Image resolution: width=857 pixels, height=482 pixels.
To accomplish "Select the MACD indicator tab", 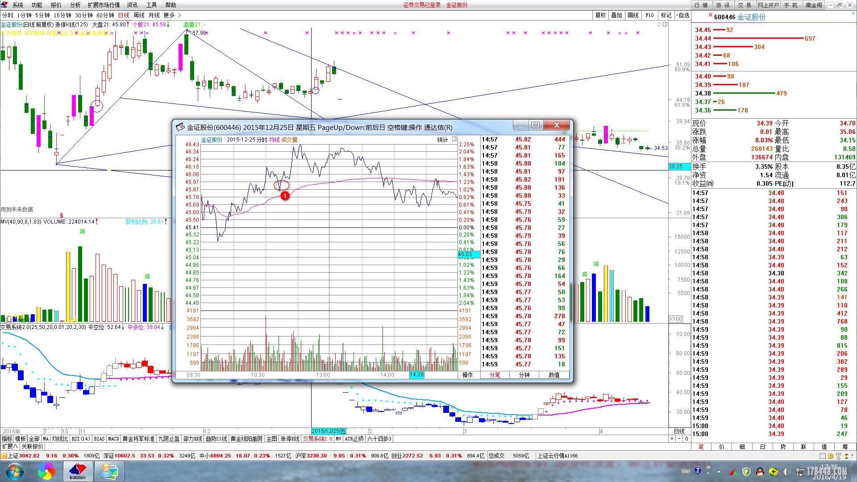I will pyautogui.click(x=113, y=439).
